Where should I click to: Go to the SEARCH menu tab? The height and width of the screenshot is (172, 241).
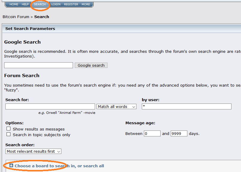pos(40,4)
